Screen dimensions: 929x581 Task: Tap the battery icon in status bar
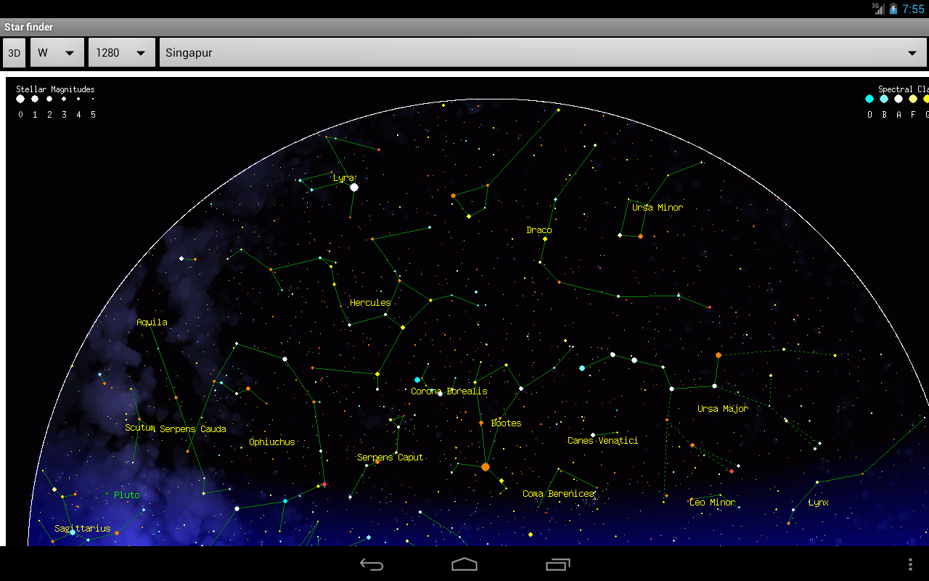coord(893,9)
